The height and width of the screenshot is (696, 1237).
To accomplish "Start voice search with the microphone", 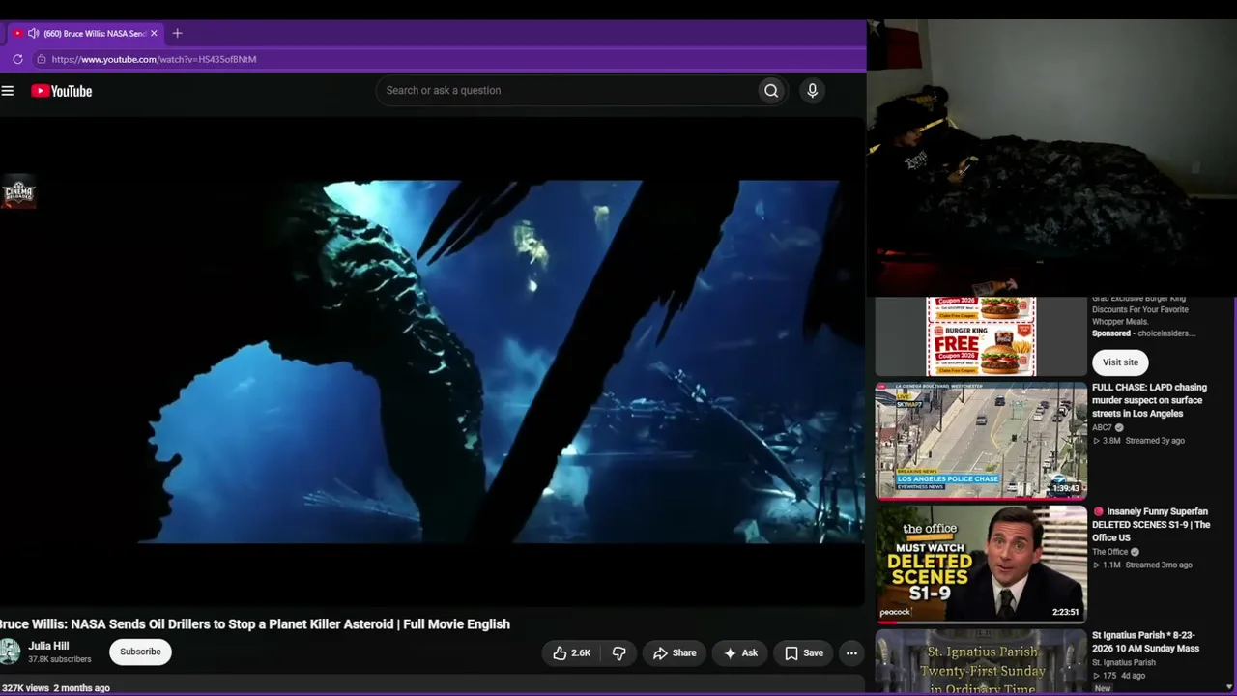I will (812, 91).
